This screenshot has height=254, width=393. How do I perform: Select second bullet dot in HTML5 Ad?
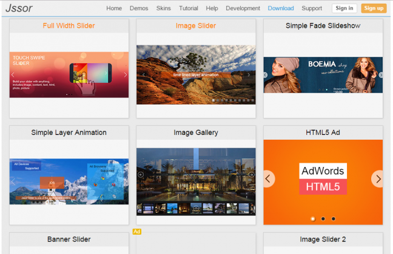click(x=323, y=218)
